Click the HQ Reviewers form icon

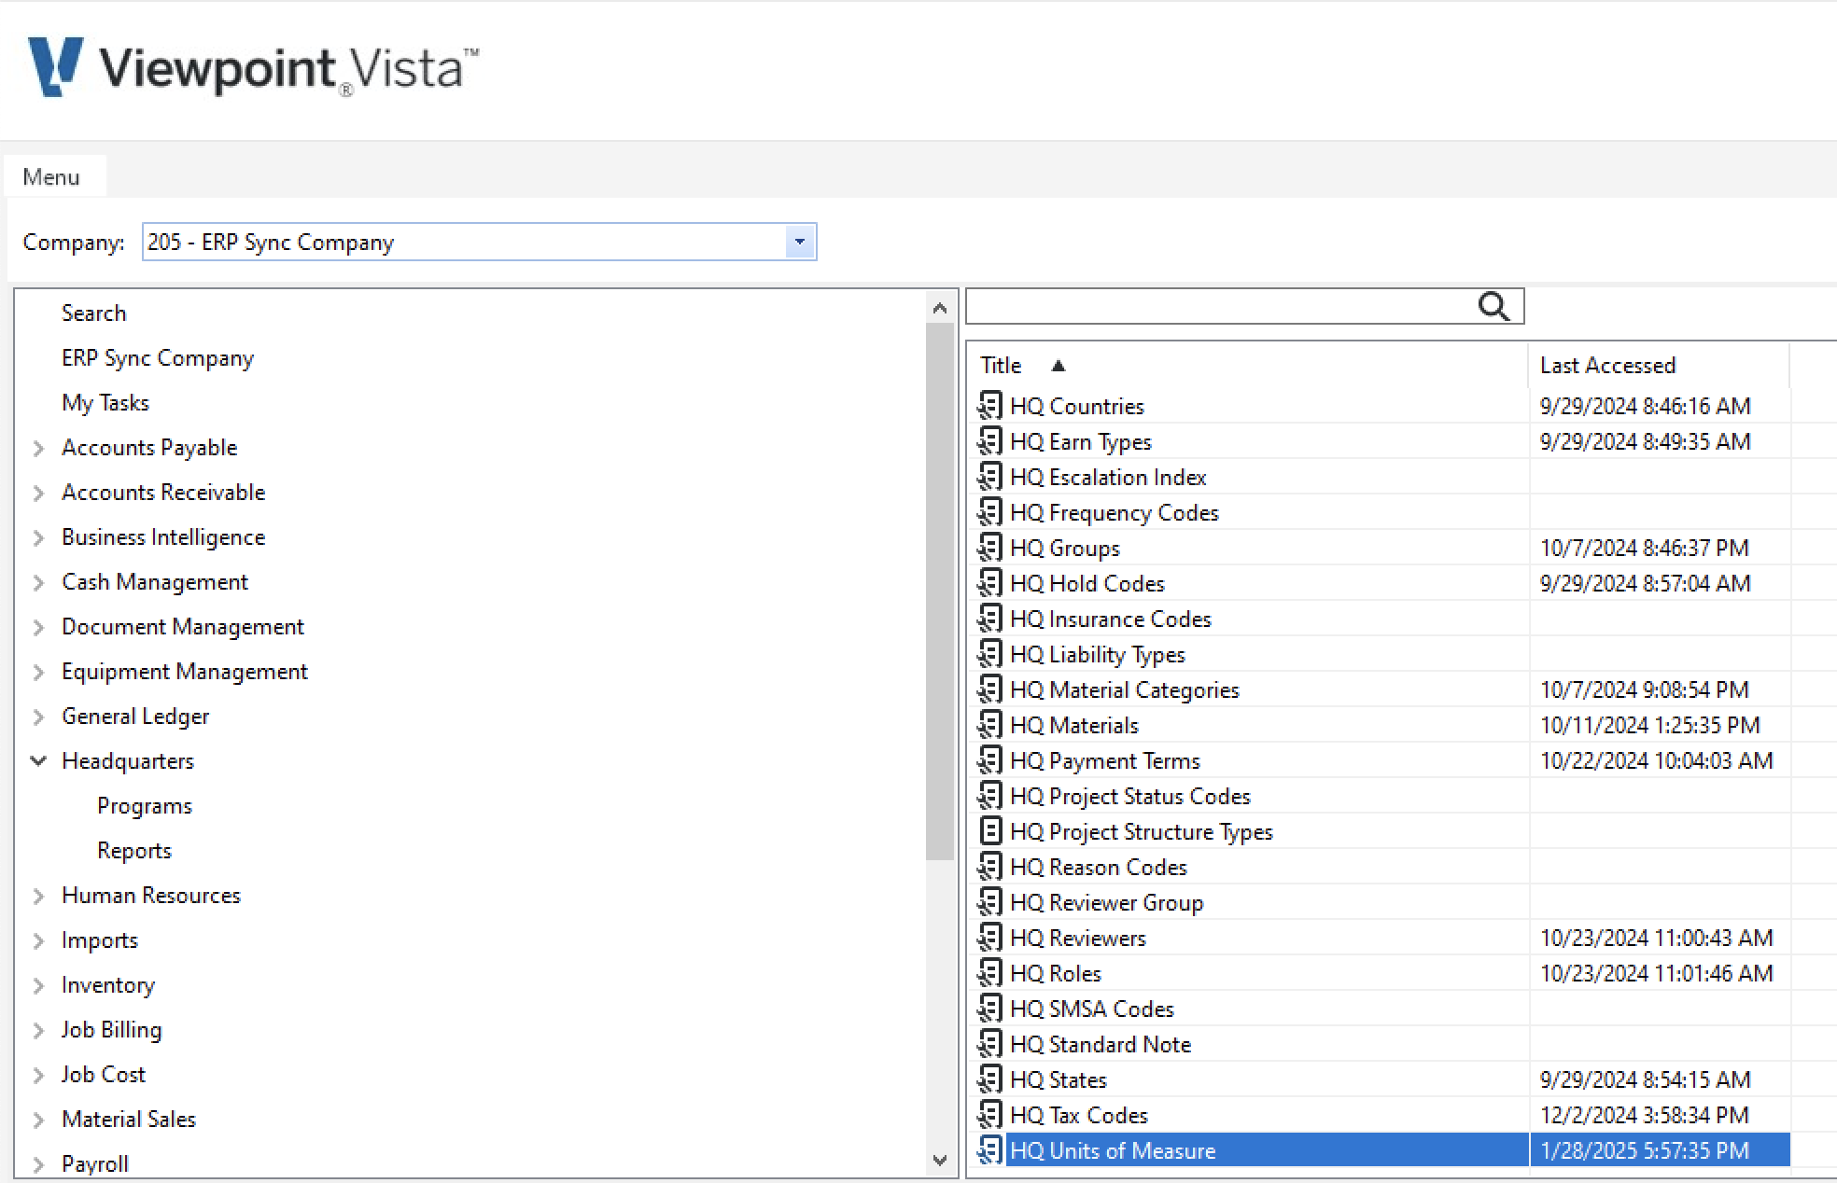[990, 938]
